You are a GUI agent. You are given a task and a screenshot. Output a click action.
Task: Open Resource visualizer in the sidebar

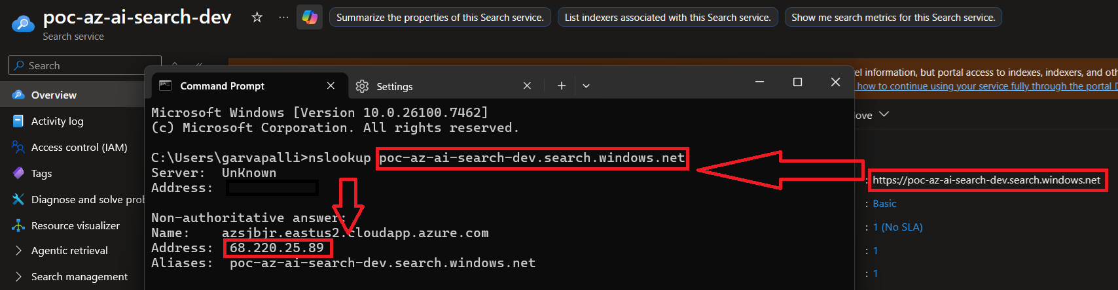click(75, 225)
